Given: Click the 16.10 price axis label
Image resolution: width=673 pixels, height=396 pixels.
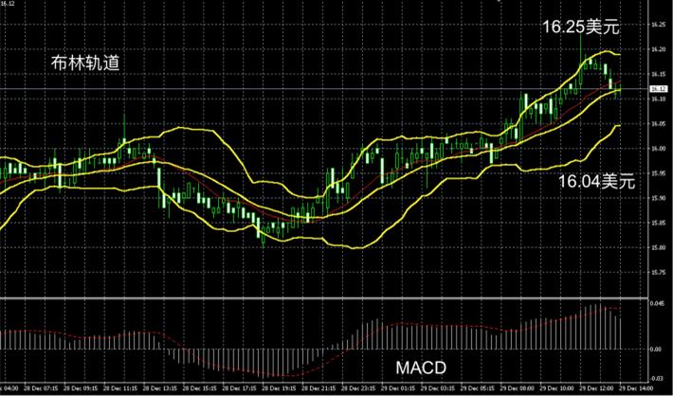Looking at the screenshot, I should pos(659,99).
